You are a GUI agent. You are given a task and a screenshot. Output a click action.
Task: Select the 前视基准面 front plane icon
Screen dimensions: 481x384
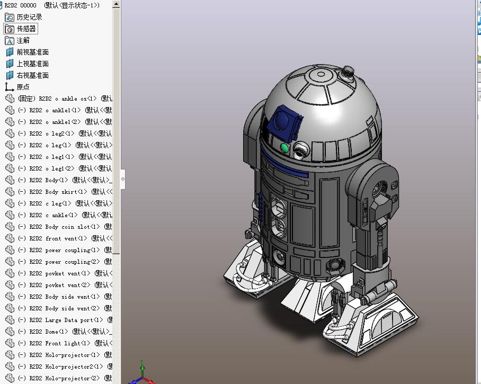[x=10, y=52]
